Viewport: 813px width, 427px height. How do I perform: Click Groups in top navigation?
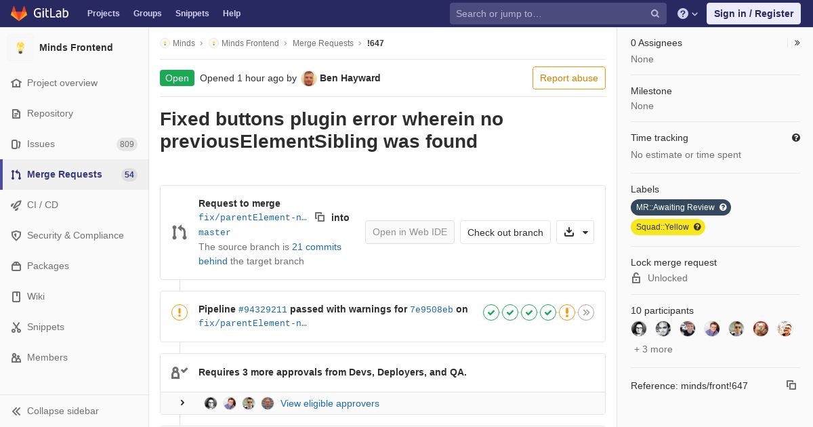[x=147, y=14]
